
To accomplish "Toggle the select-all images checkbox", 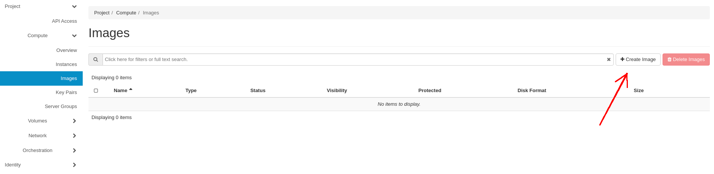I will tap(96, 91).
